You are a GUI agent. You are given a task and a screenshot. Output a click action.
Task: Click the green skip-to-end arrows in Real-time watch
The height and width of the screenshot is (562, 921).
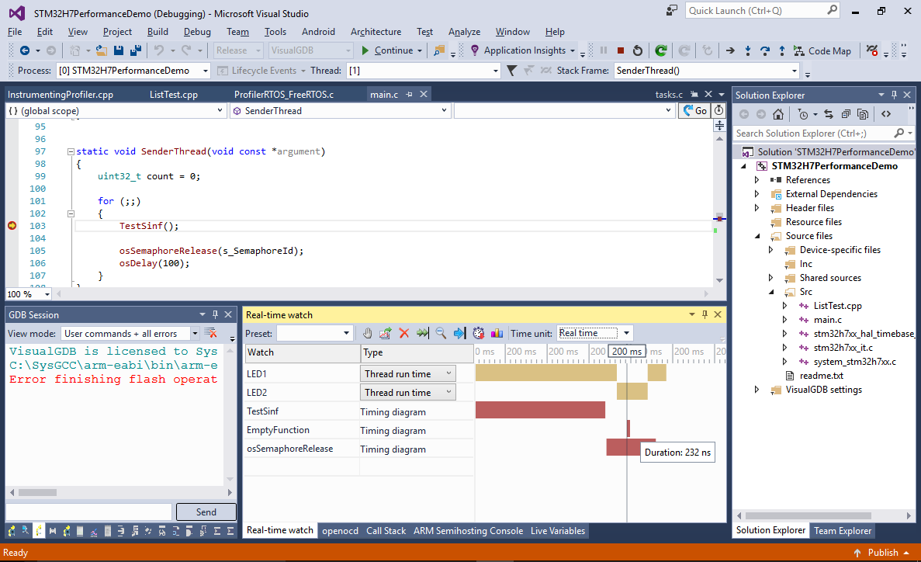422,333
